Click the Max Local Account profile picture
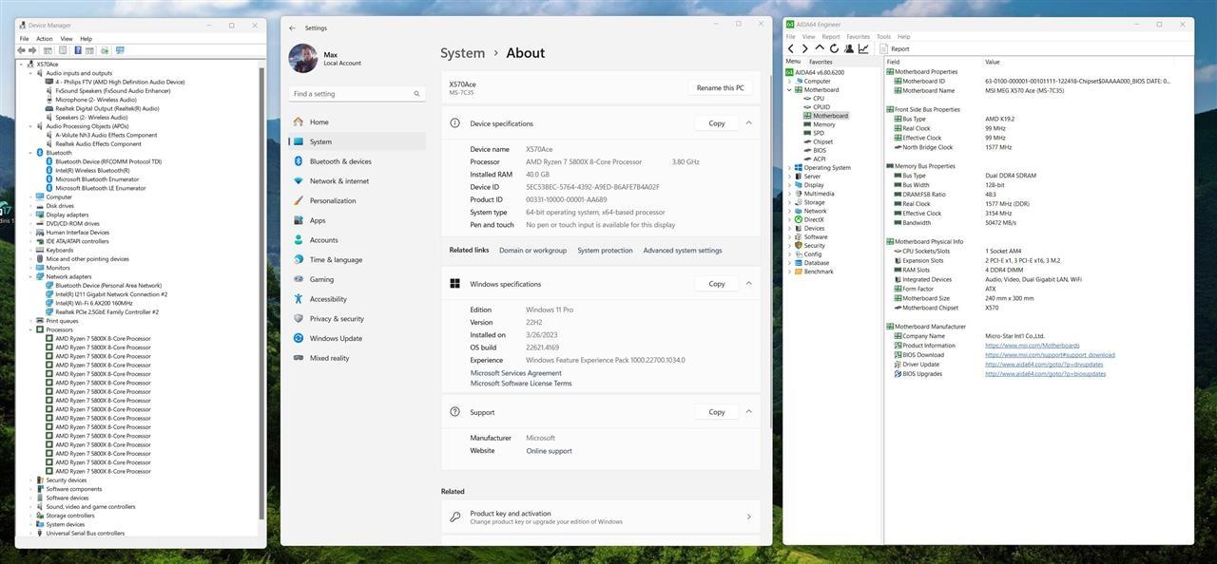The width and height of the screenshot is (1217, 564). [303, 58]
